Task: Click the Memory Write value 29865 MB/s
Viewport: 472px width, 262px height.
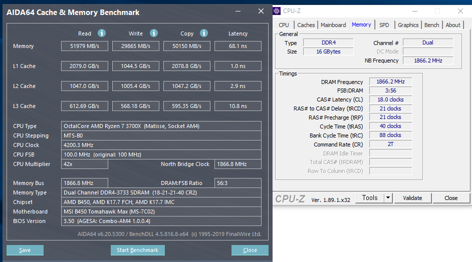Action: 136,46
